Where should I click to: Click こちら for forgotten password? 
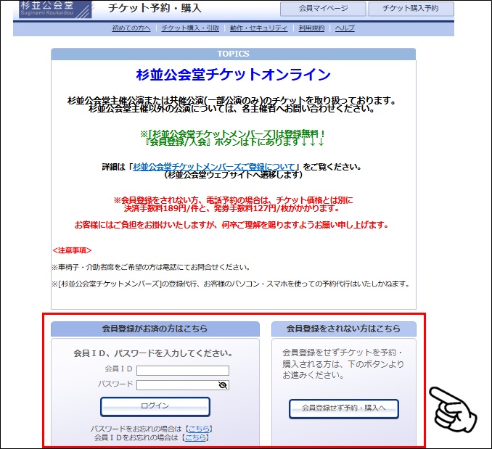(x=199, y=429)
